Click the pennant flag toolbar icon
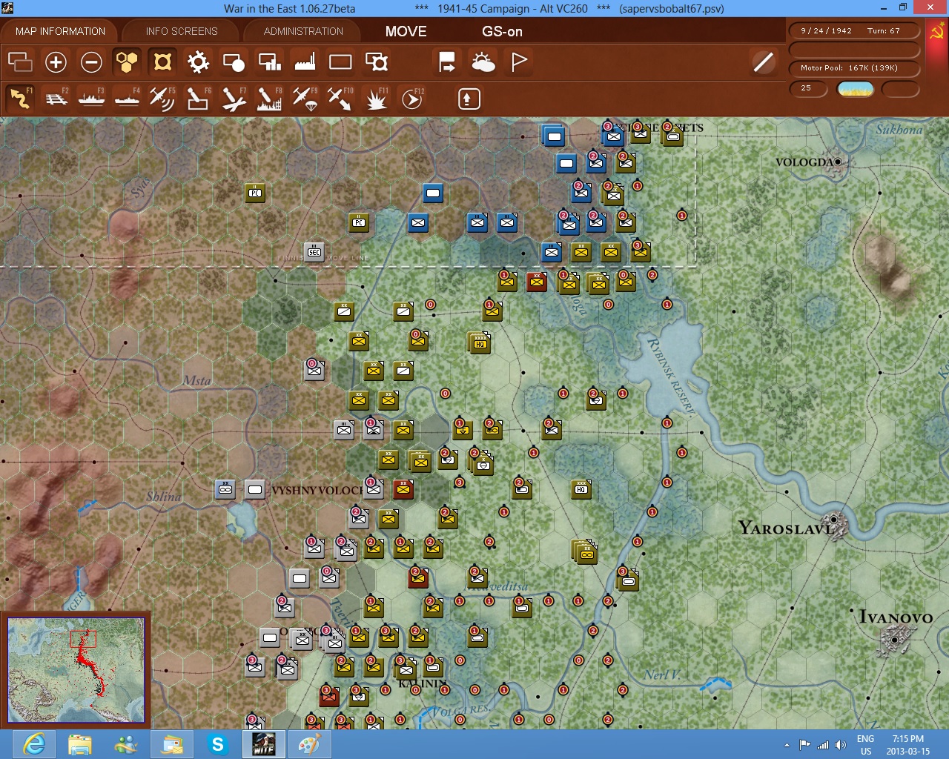 click(519, 62)
